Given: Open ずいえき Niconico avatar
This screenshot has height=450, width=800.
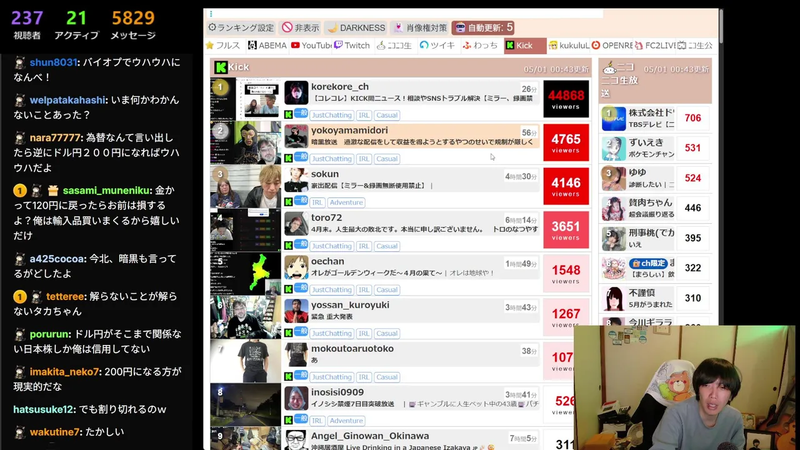Looking at the screenshot, I should click(614, 148).
